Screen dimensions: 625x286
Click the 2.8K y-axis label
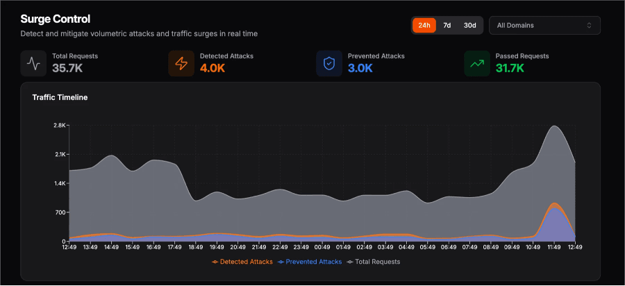pyautogui.click(x=60, y=125)
